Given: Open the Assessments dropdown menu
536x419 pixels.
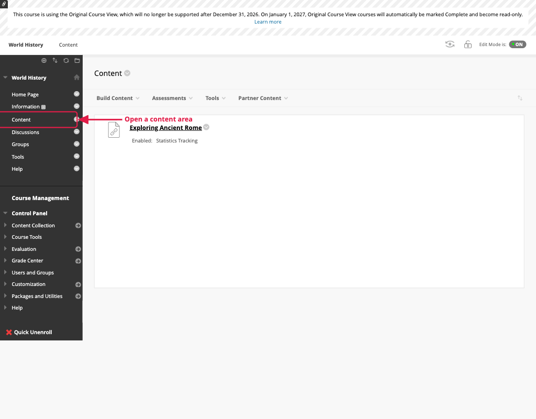Looking at the screenshot, I should coord(172,98).
